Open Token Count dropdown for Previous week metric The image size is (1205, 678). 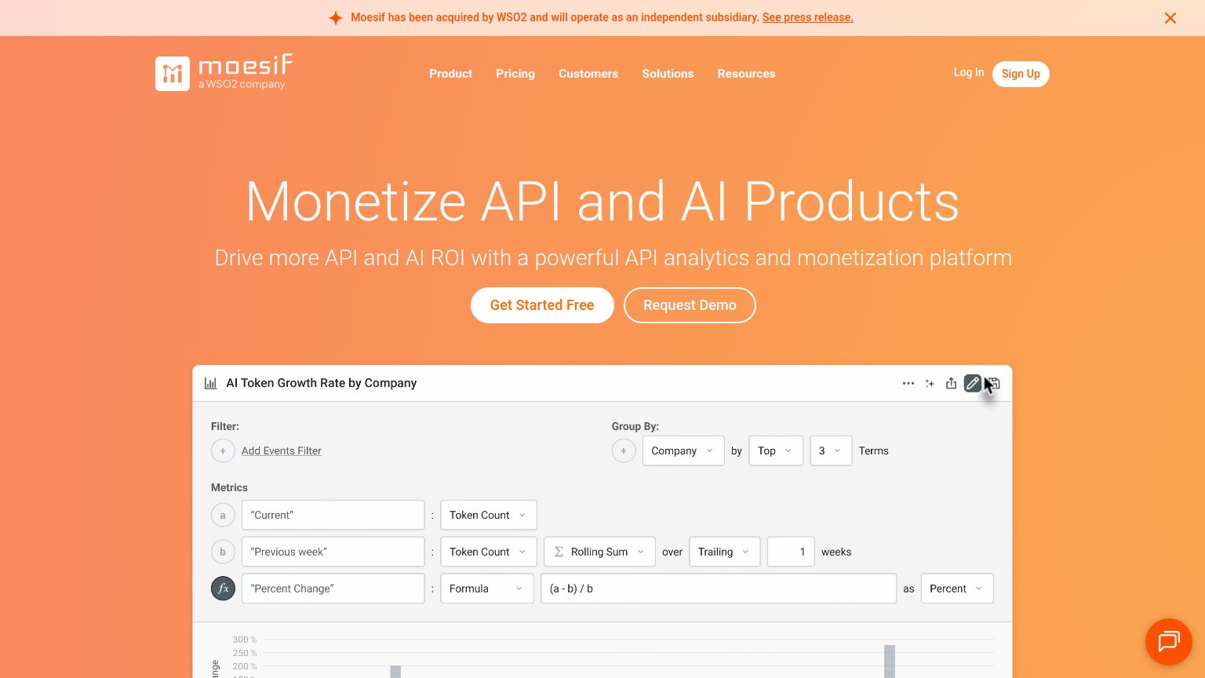pos(489,552)
